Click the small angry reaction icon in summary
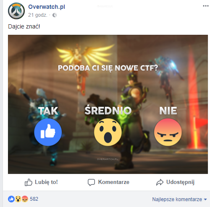Viewport: 210px width, 207px height. [25, 199]
